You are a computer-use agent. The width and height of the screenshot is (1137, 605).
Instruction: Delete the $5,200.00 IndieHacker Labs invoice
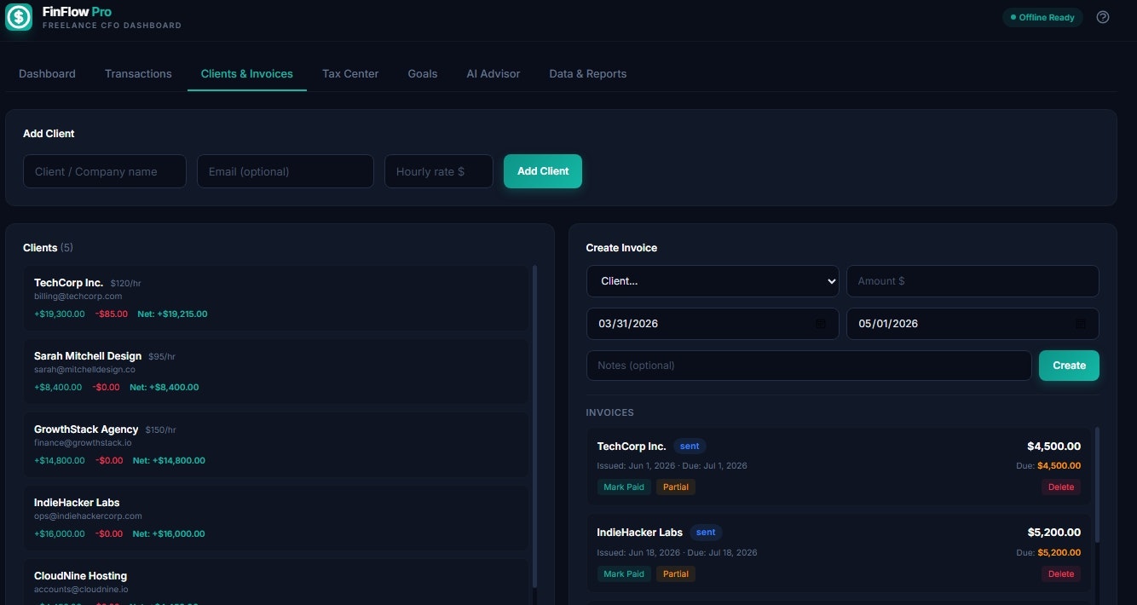[1060, 573]
